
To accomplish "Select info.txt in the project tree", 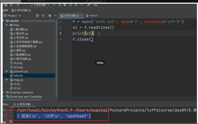I will pos(18,76).
